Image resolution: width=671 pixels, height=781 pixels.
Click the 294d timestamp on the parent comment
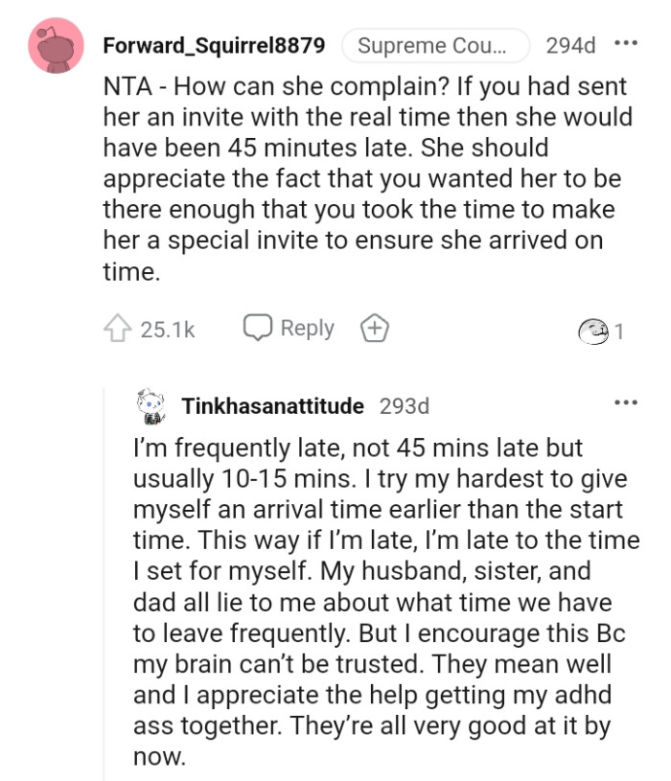click(x=570, y=45)
